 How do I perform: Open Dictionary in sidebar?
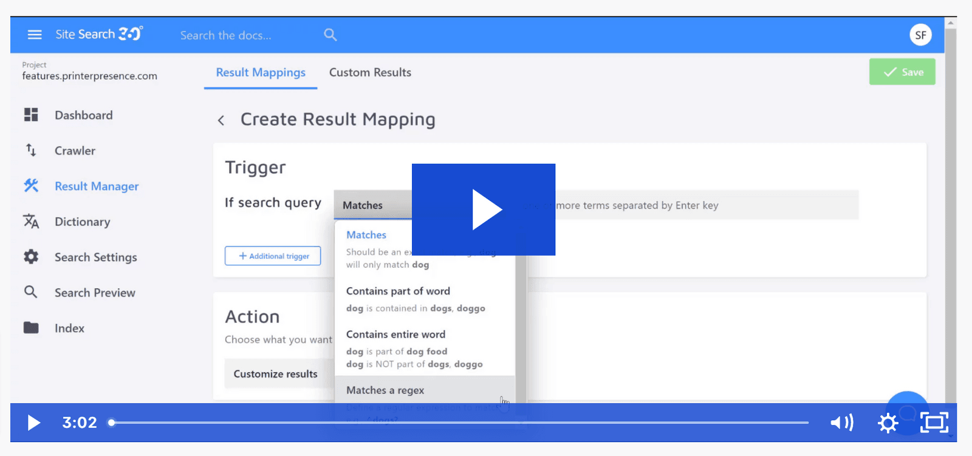83,221
